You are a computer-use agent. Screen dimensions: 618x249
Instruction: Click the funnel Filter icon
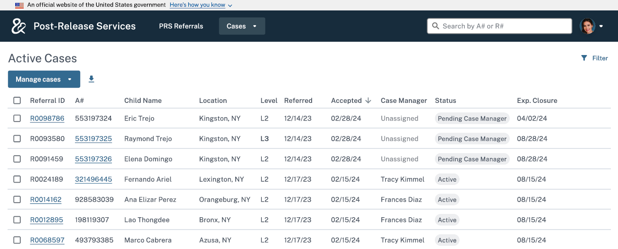[x=584, y=58]
